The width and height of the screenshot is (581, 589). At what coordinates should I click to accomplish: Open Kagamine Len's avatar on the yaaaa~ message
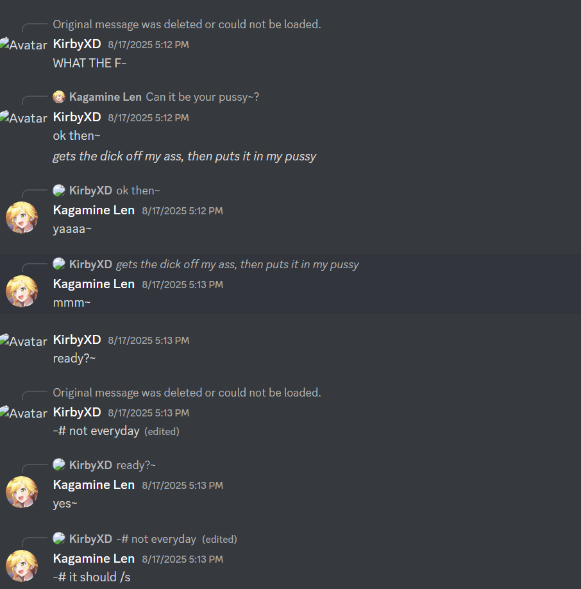point(22,218)
